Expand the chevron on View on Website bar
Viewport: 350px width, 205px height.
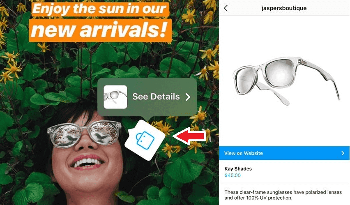pyautogui.click(x=343, y=153)
